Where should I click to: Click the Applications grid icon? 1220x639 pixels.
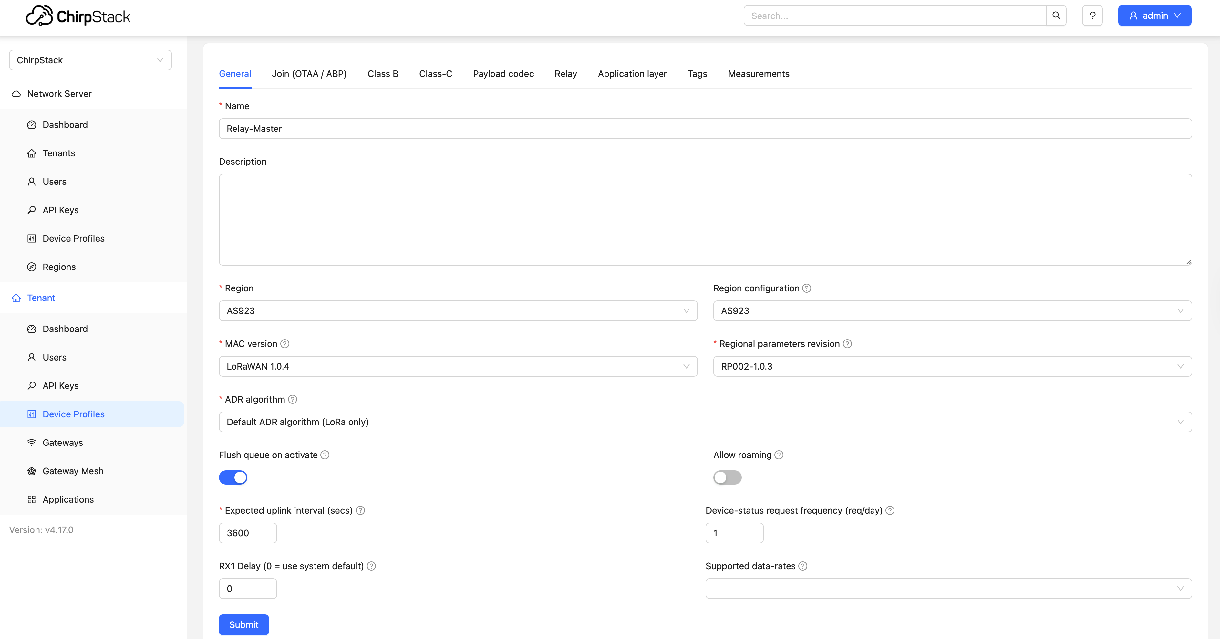[32, 499]
